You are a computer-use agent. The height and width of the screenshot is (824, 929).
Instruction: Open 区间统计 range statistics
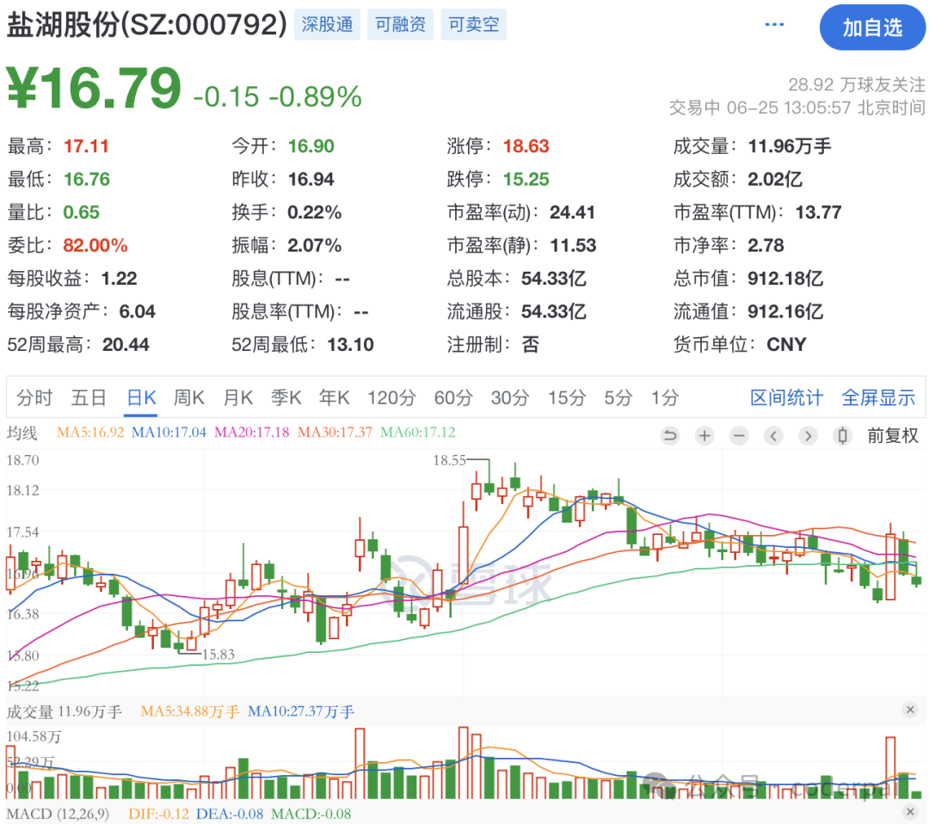point(786,397)
